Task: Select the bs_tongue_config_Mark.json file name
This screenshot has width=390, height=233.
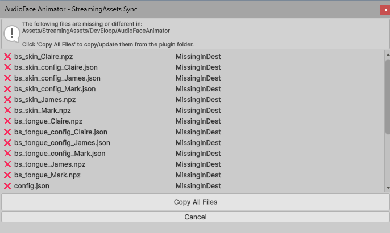Action: (x=60, y=154)
